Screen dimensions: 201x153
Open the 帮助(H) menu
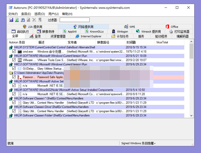[x=67, y=14]
